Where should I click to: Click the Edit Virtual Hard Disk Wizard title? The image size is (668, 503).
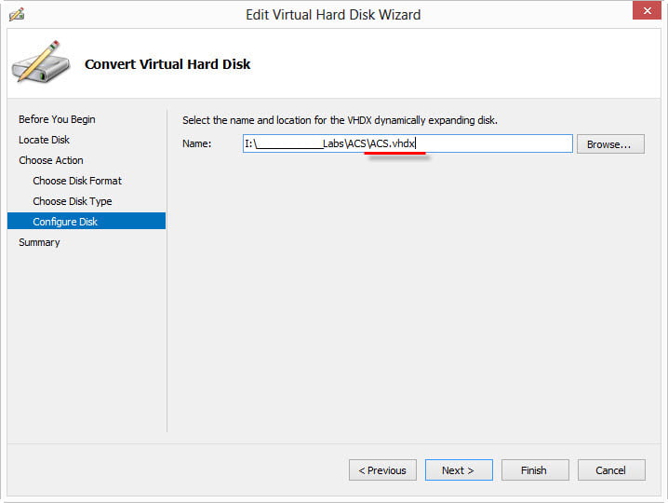tap(333, 15)
